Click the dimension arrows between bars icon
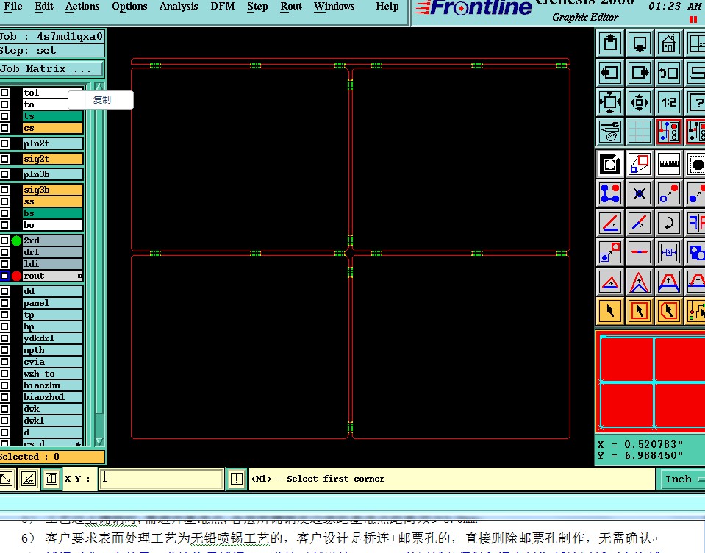The image size is (705, 553). point(668,252)
